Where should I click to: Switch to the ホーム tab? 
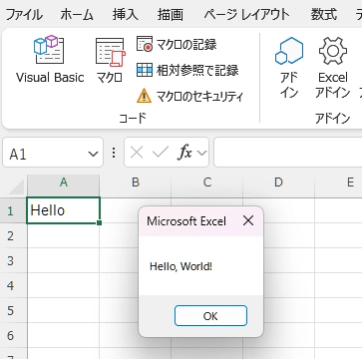[77, 15]
